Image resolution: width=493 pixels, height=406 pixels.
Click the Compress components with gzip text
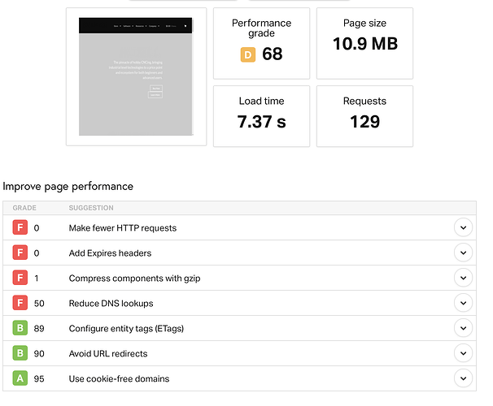point(134,279)
